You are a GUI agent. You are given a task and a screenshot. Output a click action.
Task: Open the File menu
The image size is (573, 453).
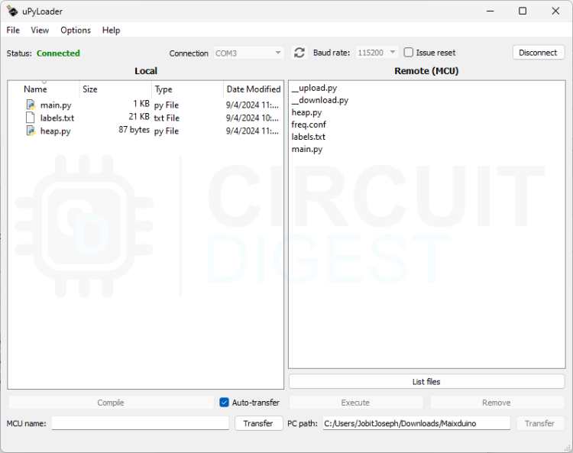(13, 31)
